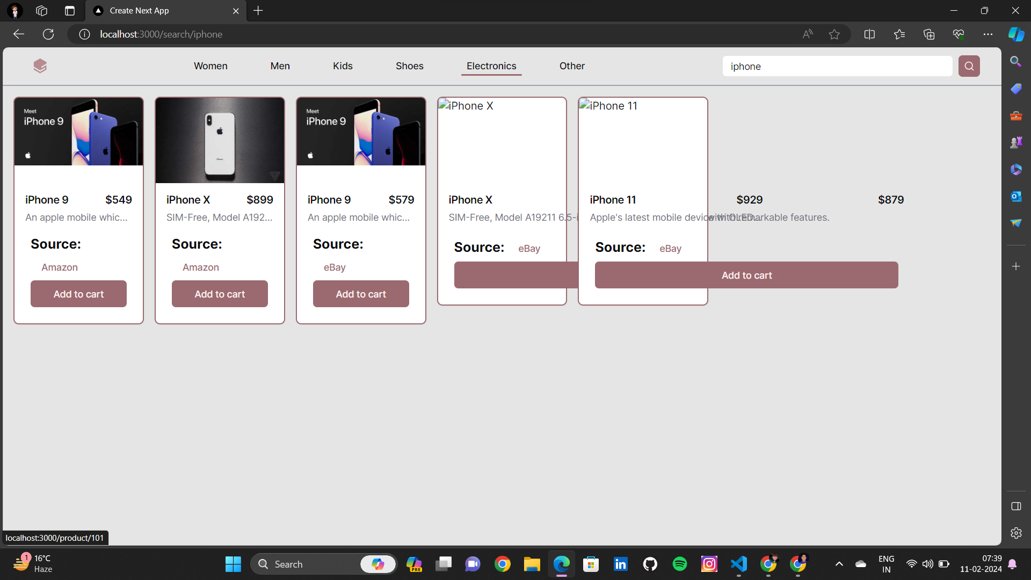Screen dimensions: 1031x580
Task: Open sidebar Drop paper-plane icon
Action: click(1015, 223)
